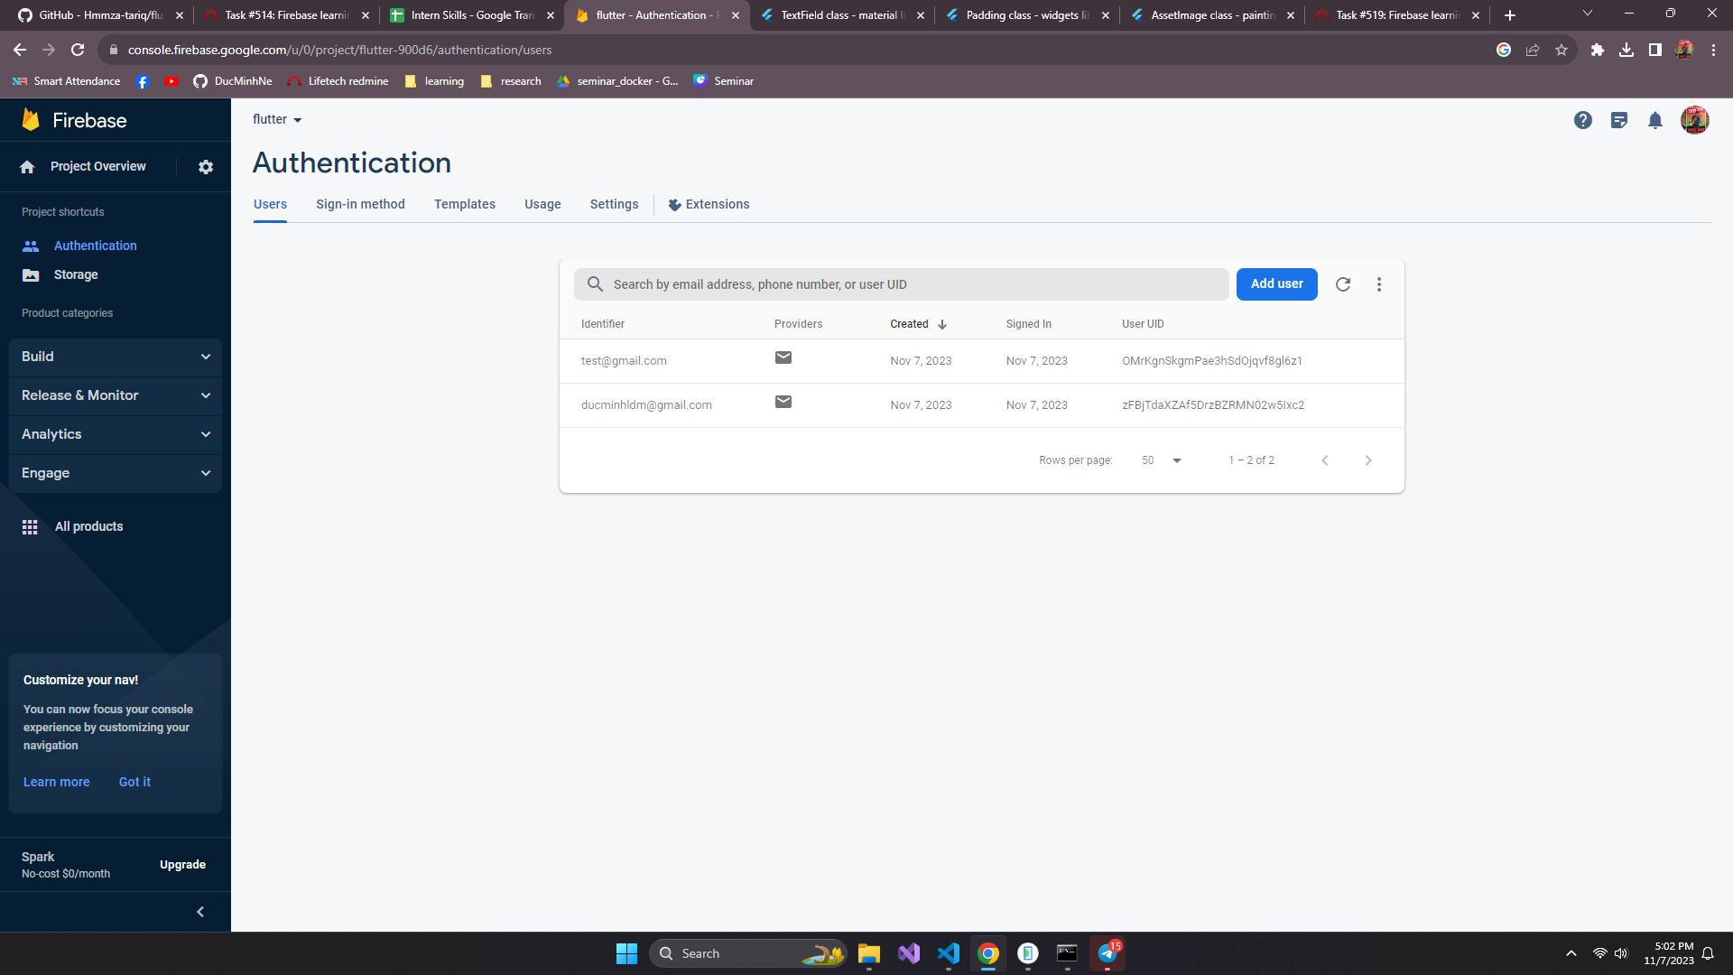
Task: Switch to the Templates tab
Action: (464, 204)
